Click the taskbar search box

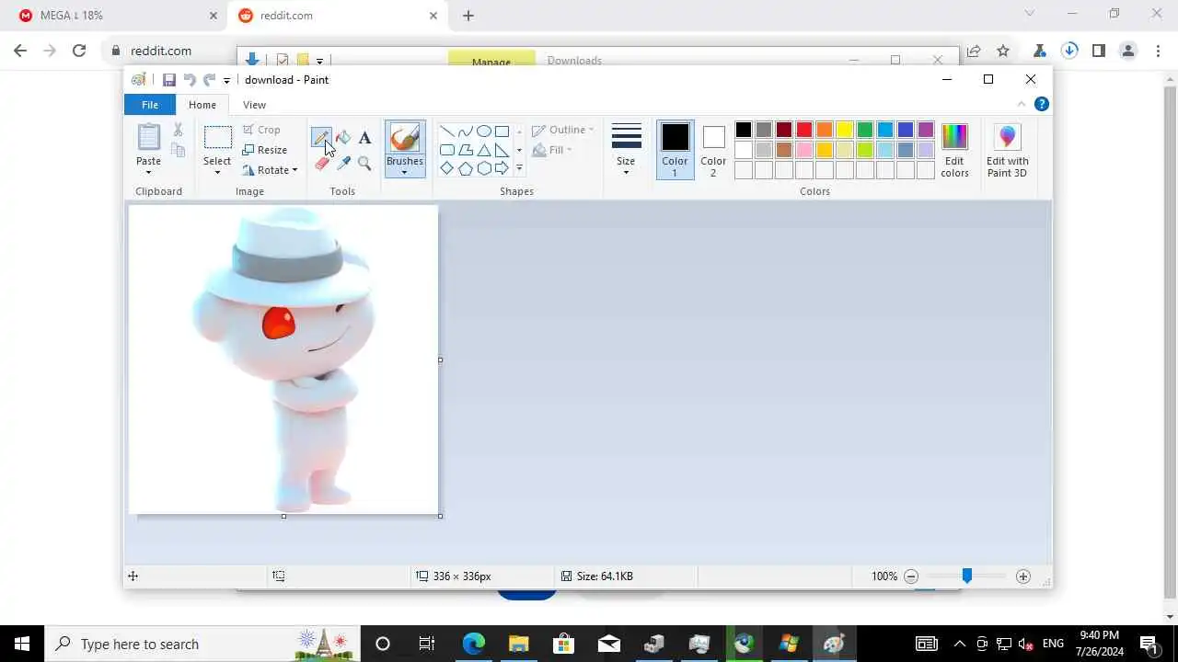[x=202, y=644]
